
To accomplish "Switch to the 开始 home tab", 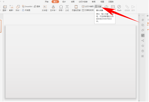I will coord(47,2).
